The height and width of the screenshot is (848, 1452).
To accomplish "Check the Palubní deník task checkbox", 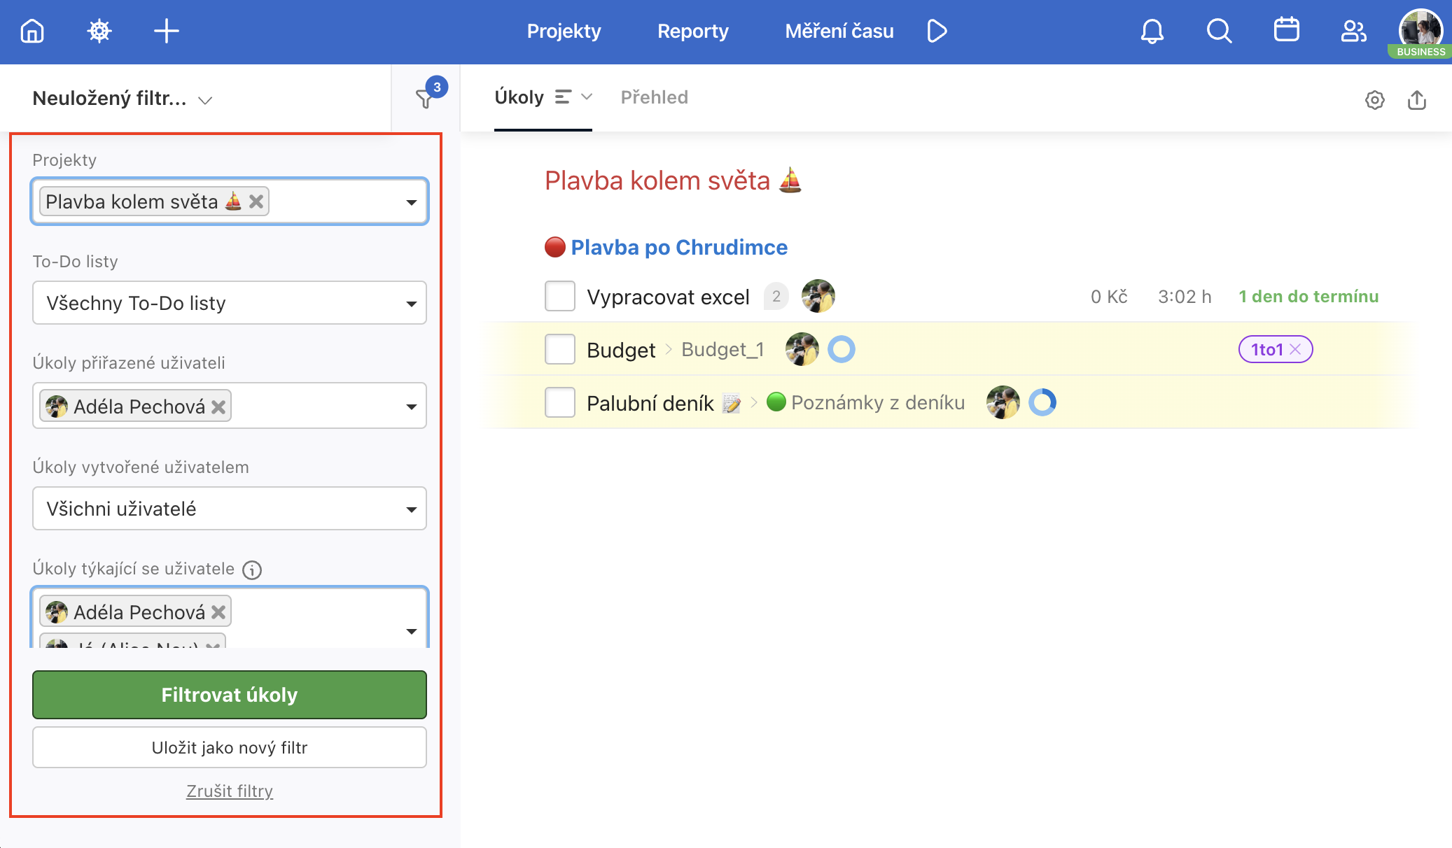I will coord(560,402).
